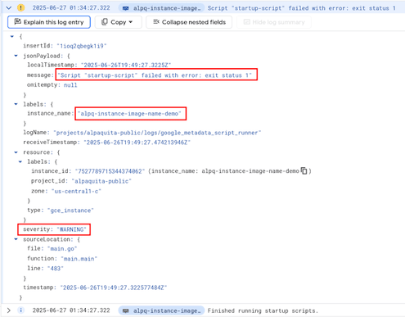
Task: Click project_id value "alpaquita-public"
Action: click(x=101, y=181)
